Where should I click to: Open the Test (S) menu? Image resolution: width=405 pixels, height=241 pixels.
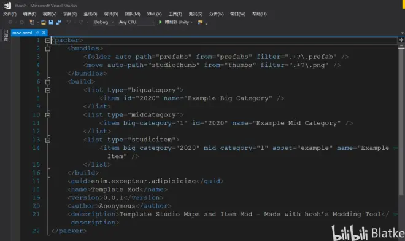tap(196, 14)
